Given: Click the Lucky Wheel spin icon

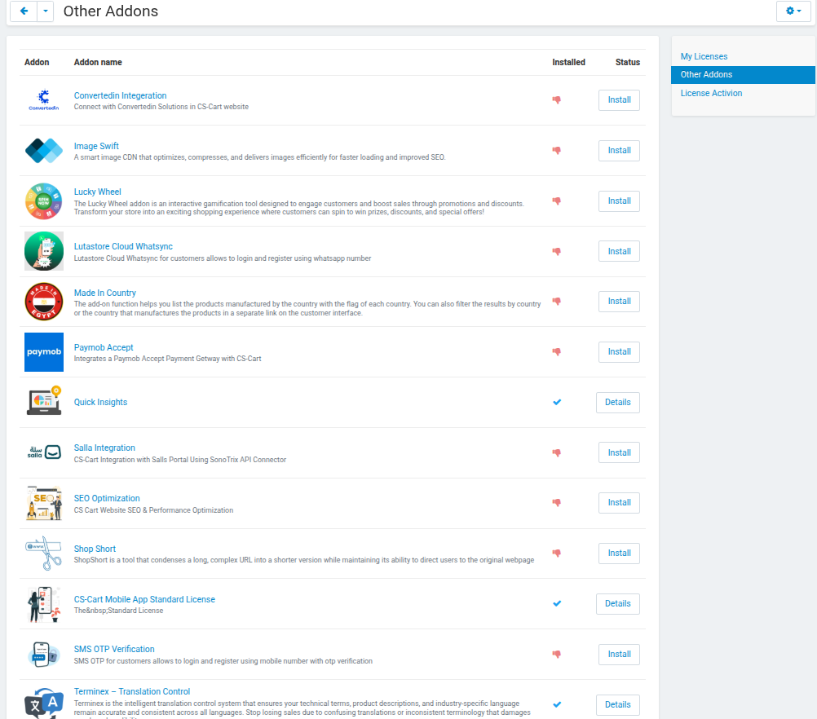Looking at the screenshot, I should (43, 201).
